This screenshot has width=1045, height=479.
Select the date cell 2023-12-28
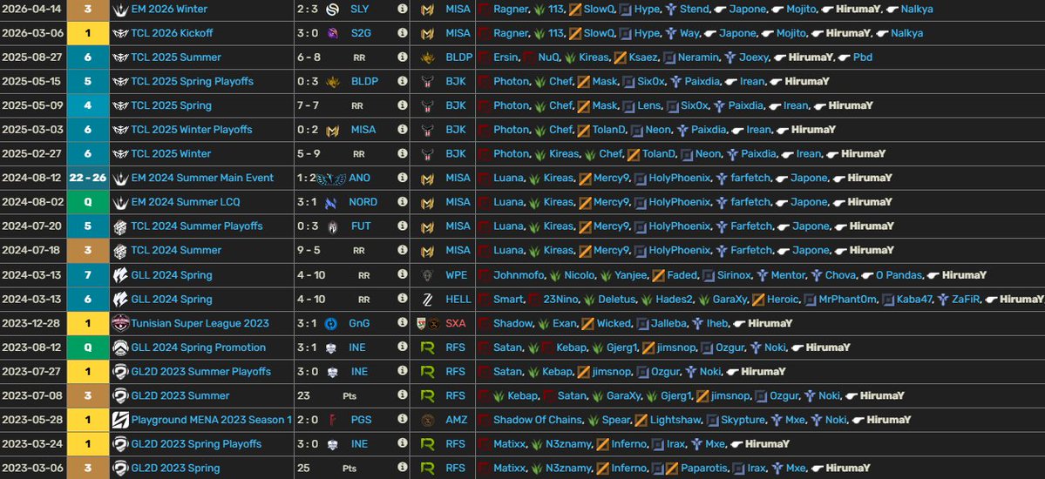coord(33,323)
